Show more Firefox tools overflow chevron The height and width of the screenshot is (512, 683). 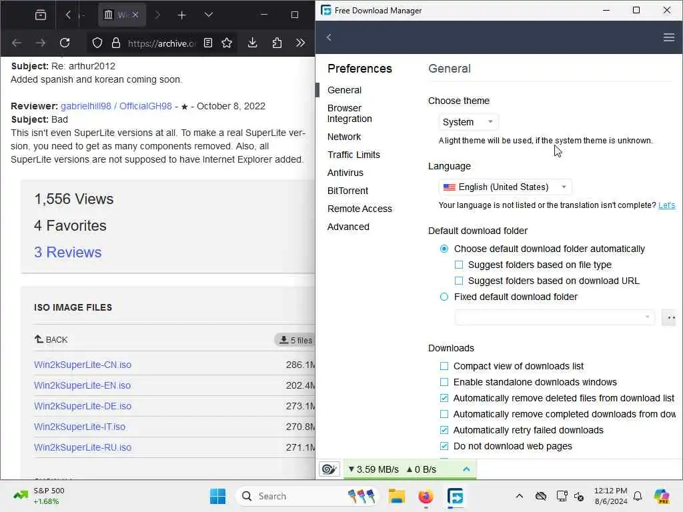coord(300,43)
